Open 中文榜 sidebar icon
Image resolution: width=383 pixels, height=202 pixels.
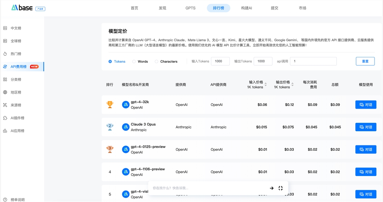pos(5,28)
